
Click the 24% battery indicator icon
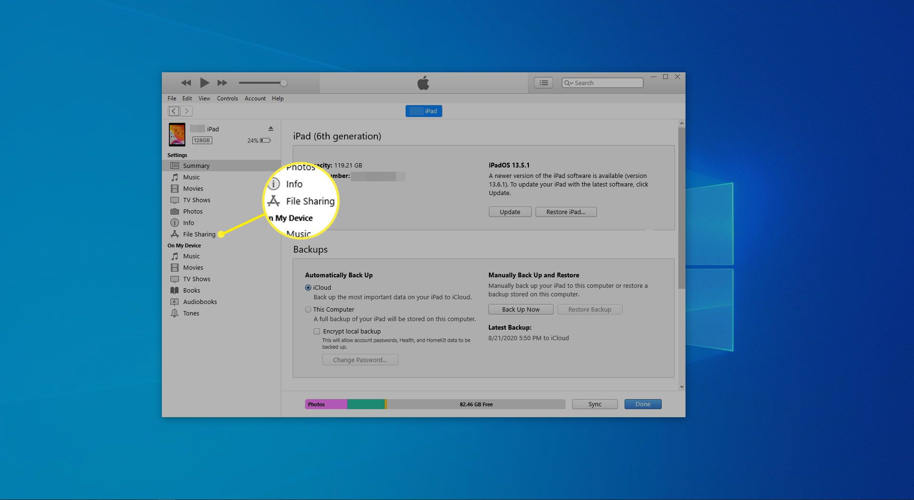pyautogui.click(x=266, y=140)
